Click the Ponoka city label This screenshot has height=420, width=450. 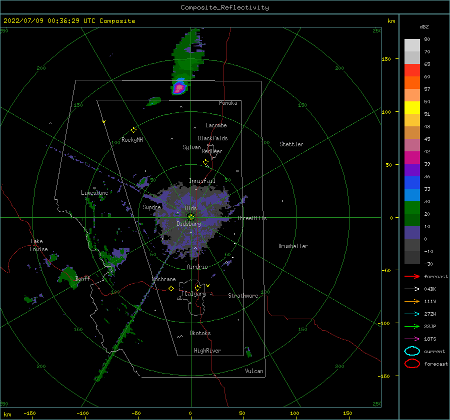(228, 103)
